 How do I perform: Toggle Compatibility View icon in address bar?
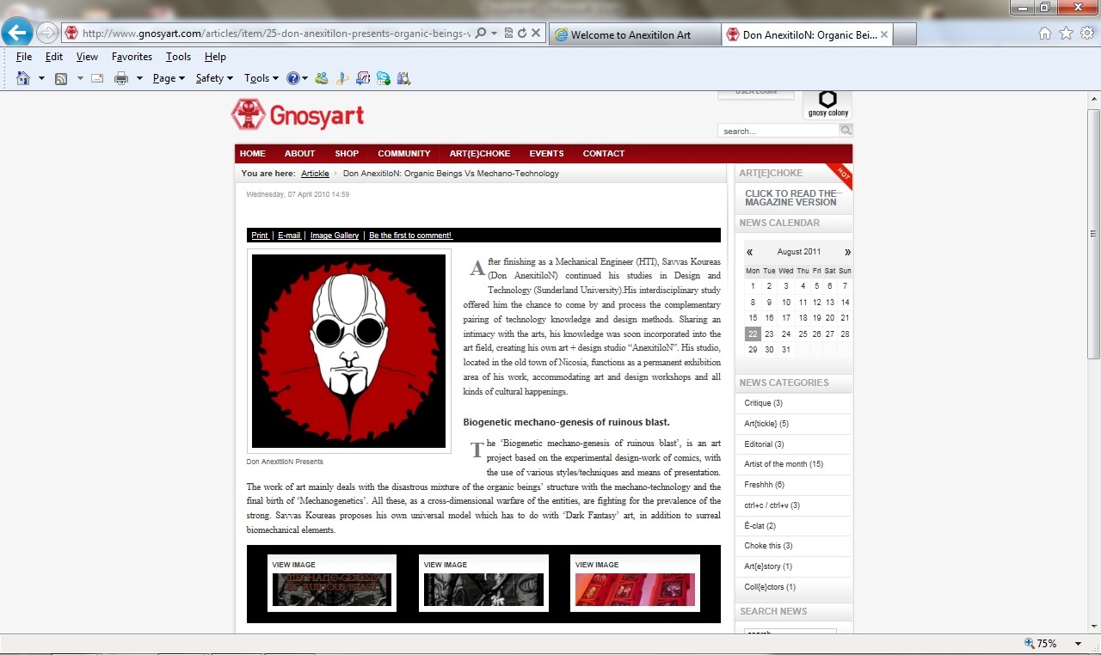coord(508,34)
